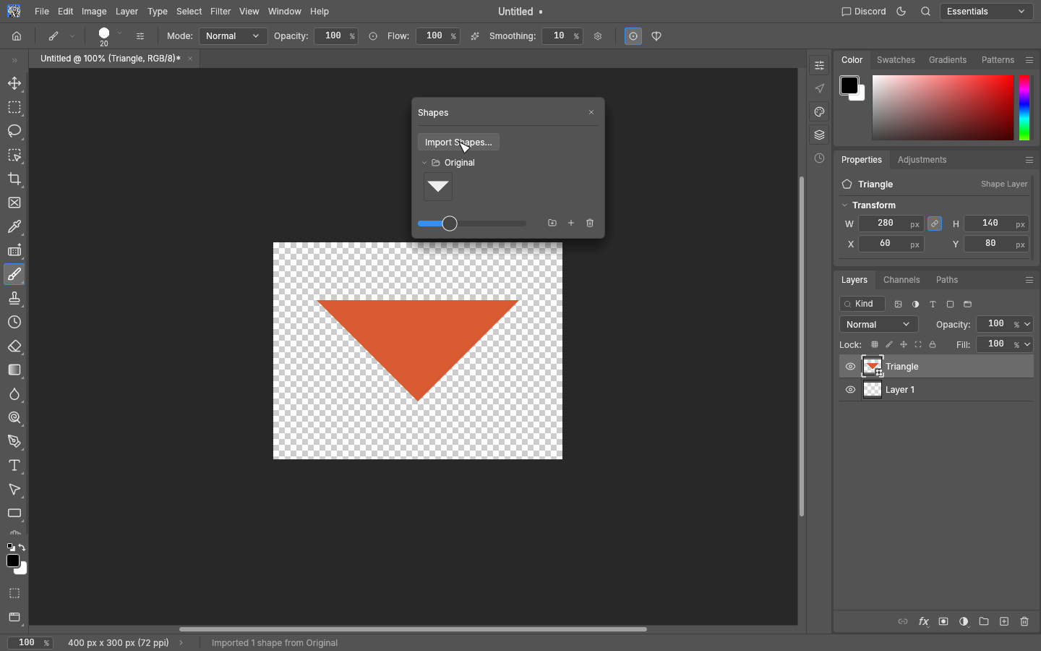Choose the Eyedropper tool
1041x651 pixels.
pyautogui.click(x=14, y=227)
